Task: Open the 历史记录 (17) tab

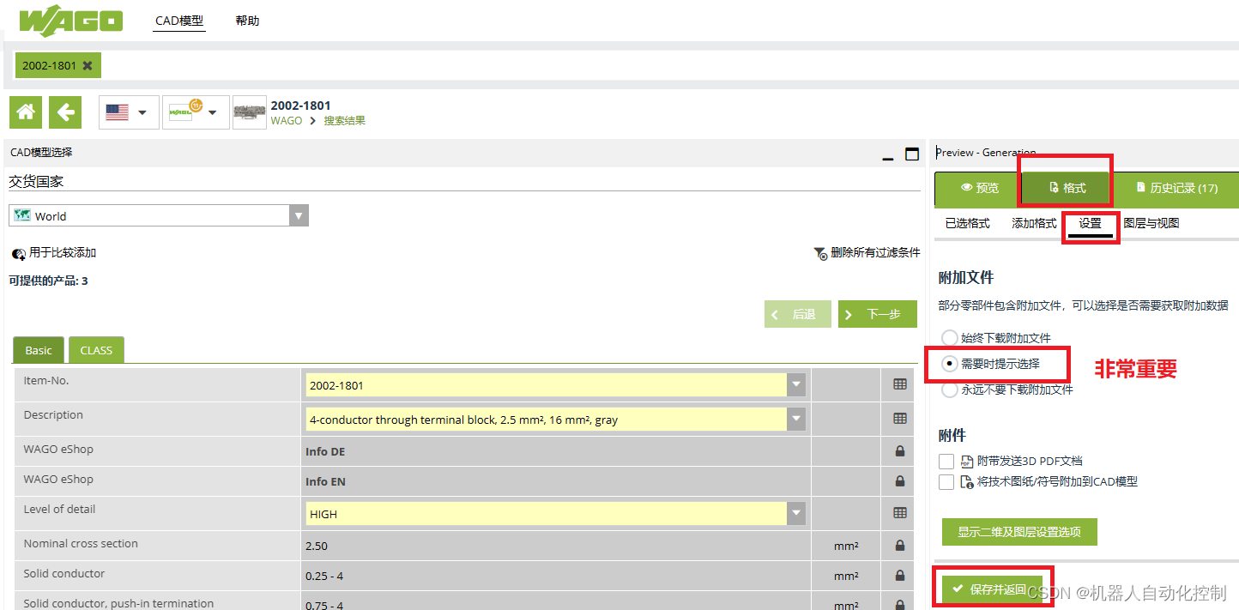Action: pyautogui.click(x=1176, y=188)
